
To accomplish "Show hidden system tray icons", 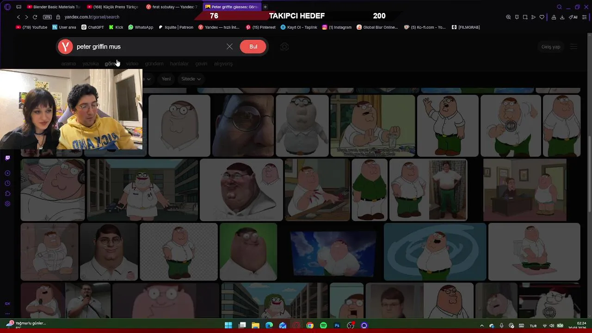I will tap(481, 326).
